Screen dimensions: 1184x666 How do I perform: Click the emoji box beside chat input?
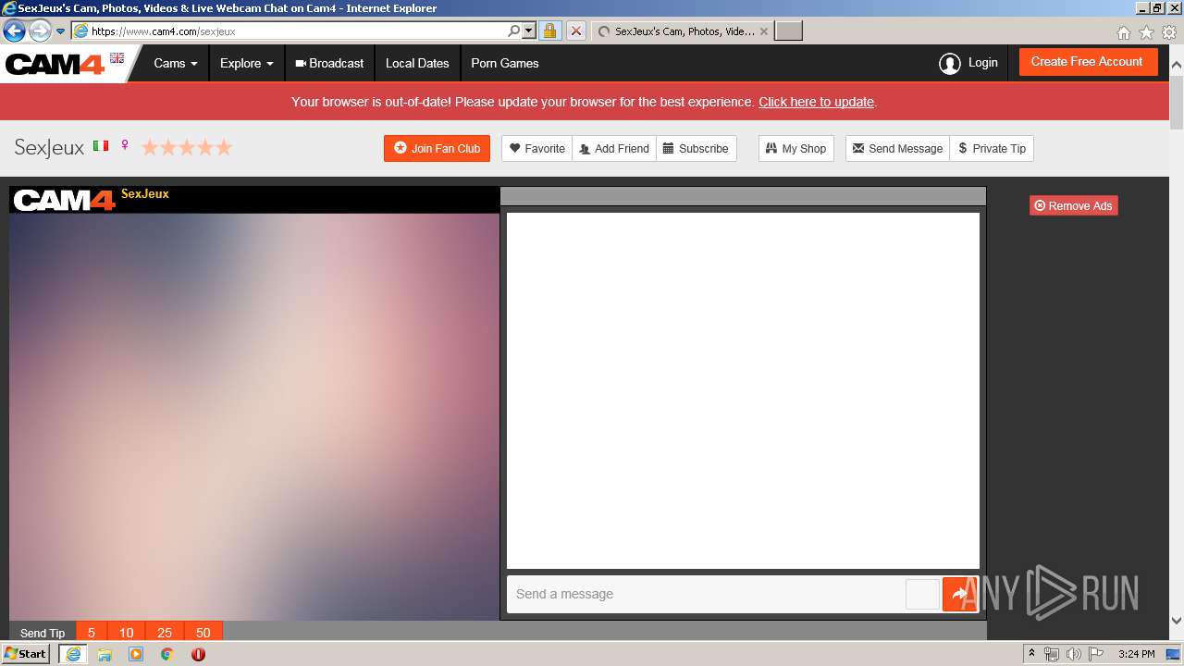click(x=922, y=594)
